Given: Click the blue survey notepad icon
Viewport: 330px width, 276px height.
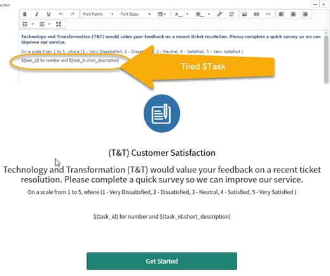Looking at the screenshot, I should [162, 113].
